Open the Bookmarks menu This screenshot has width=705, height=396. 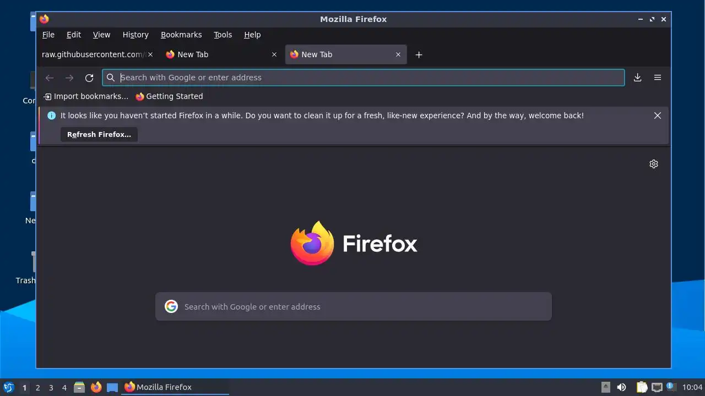[181, 35]
